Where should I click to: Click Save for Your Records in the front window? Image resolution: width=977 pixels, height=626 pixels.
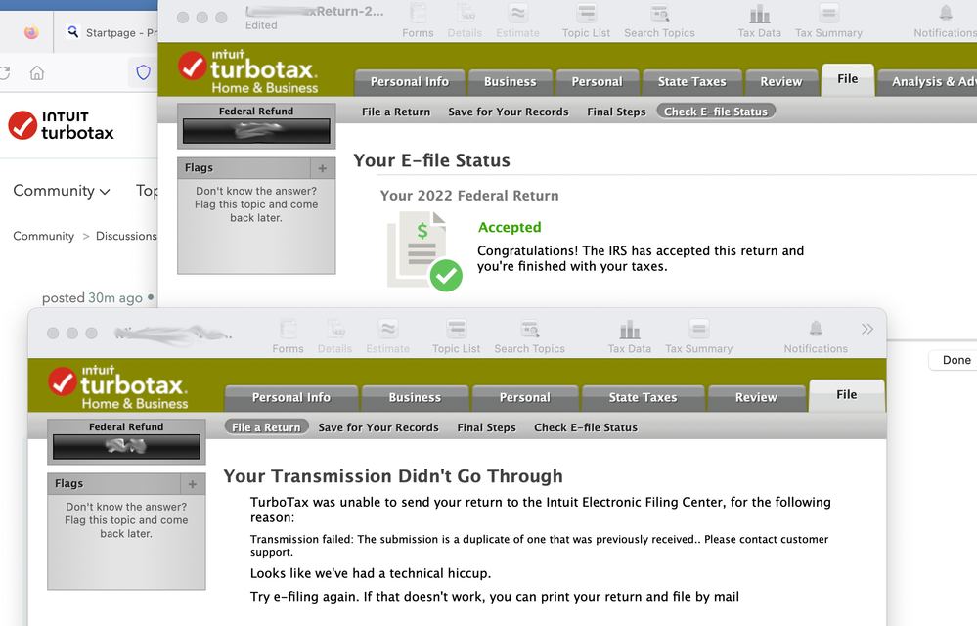[378, 427]
